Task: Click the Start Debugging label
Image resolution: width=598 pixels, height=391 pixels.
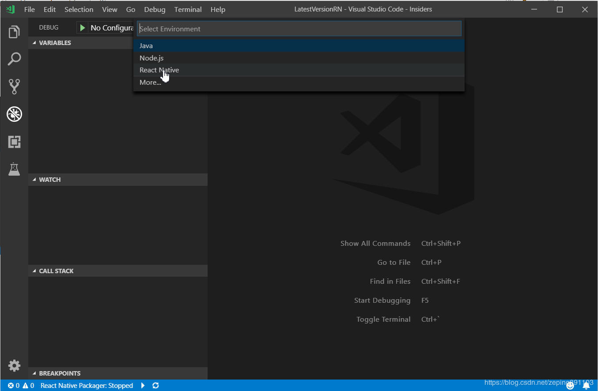Action: pos(382,301)
